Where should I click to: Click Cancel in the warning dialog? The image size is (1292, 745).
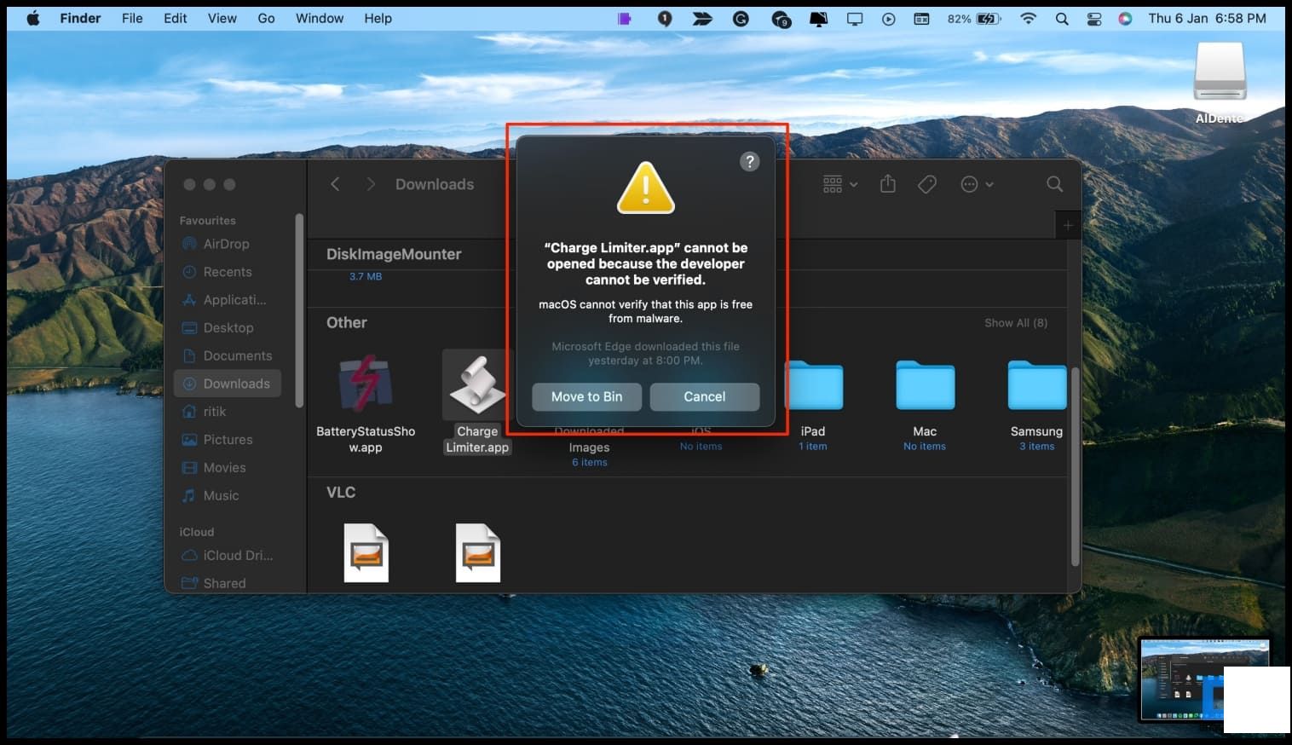pyautogui.click(x=704, y=396)
